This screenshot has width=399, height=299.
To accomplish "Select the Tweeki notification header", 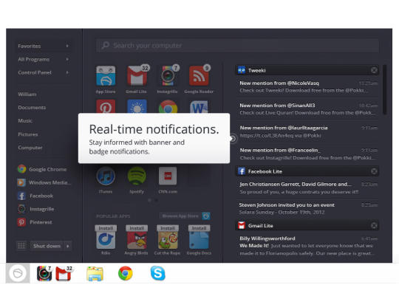I will (307, 70).
